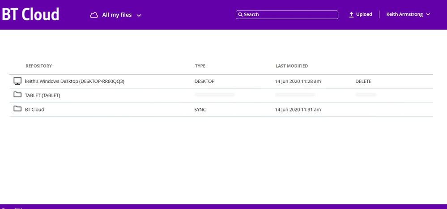
Task: Click the 14 Jun 2020 11:28 am date
Action: [x=298, y=81]
